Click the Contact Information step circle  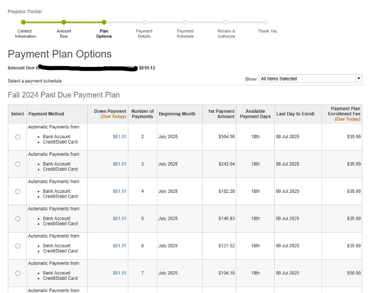click(x=23, y=22)
